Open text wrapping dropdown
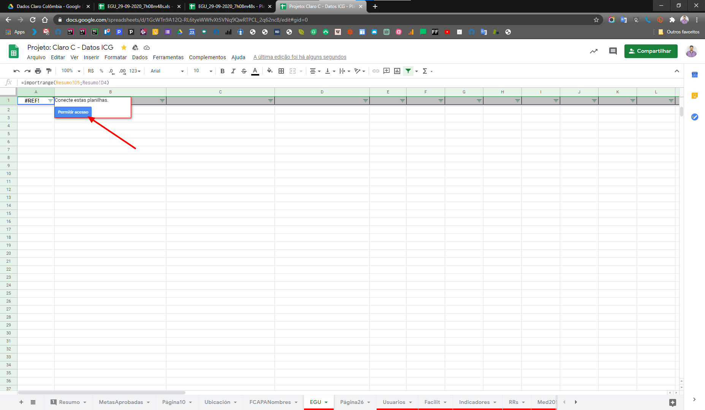The height and width of the screenshot is (410, 705). click(345, 71)
